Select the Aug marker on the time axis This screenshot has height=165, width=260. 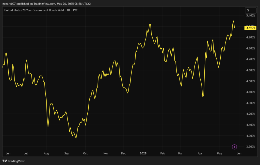[46, 153]
